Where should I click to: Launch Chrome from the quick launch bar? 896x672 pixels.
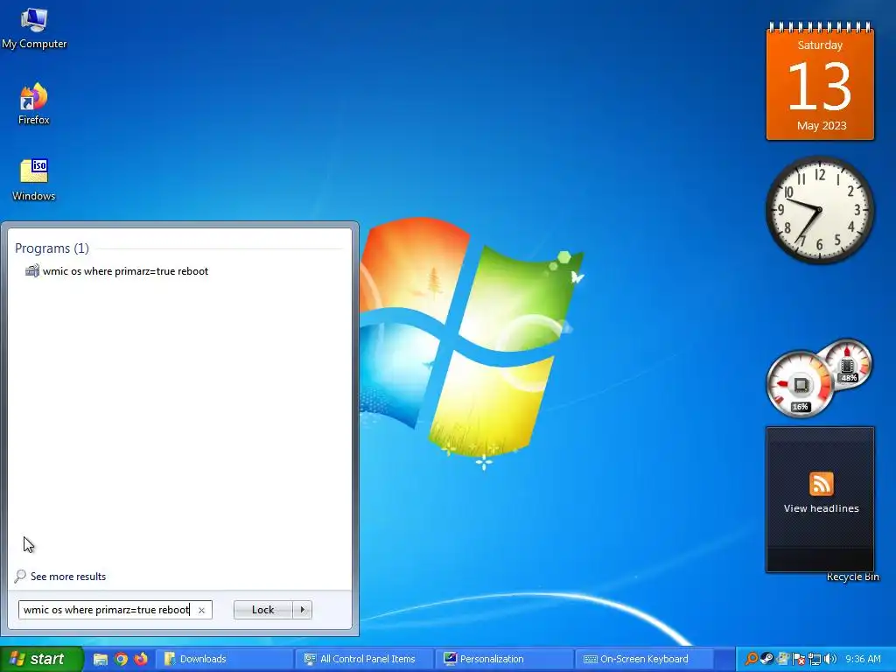121,659
